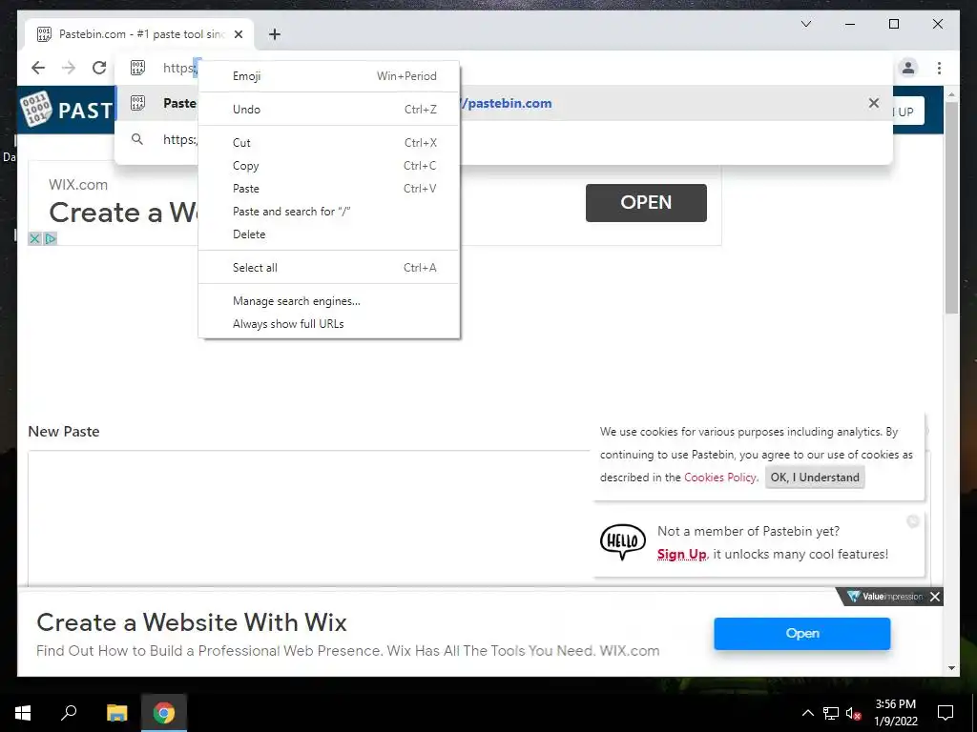This screenshot has width=977, height=732.
Task: Show hidden system tray icons
Action: tap(807, 713)
